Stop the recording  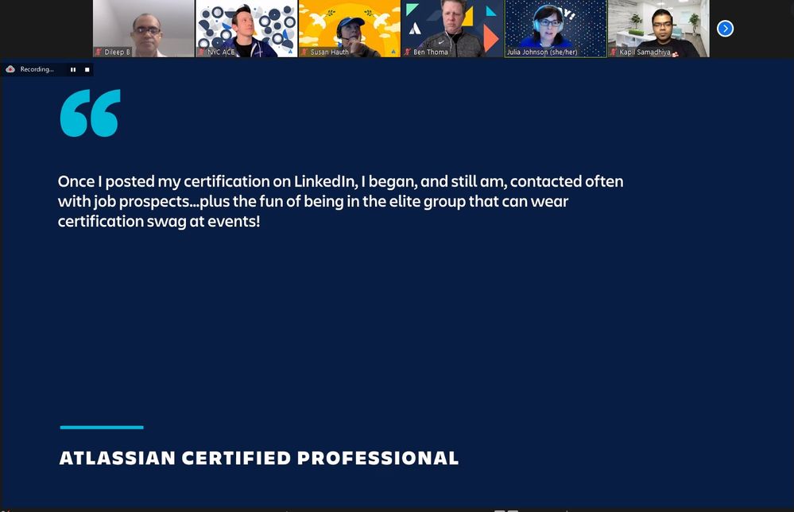pyautogui.click(x=87, y=69)
